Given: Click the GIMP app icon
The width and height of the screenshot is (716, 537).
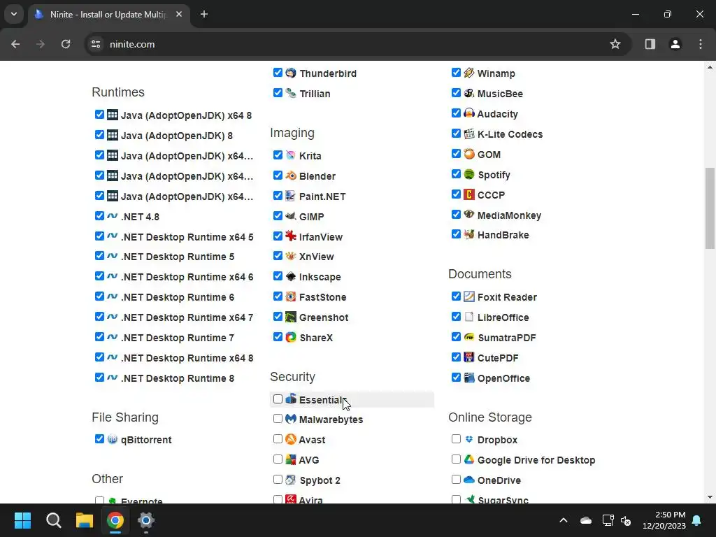Looking at the screenshot, I should pos(291,216).
